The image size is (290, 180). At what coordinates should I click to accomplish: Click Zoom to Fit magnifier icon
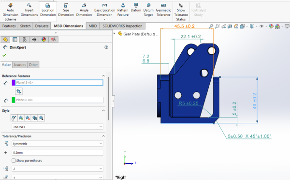point(211,26)
